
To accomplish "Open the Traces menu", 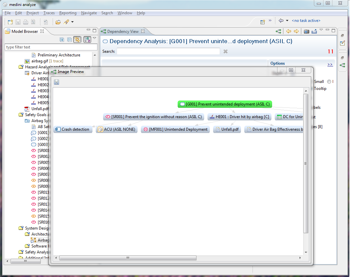I will coord(49,13).
